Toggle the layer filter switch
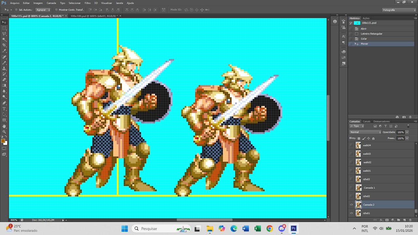This screenshot has width=418, height=235. [x=408, y=126]
